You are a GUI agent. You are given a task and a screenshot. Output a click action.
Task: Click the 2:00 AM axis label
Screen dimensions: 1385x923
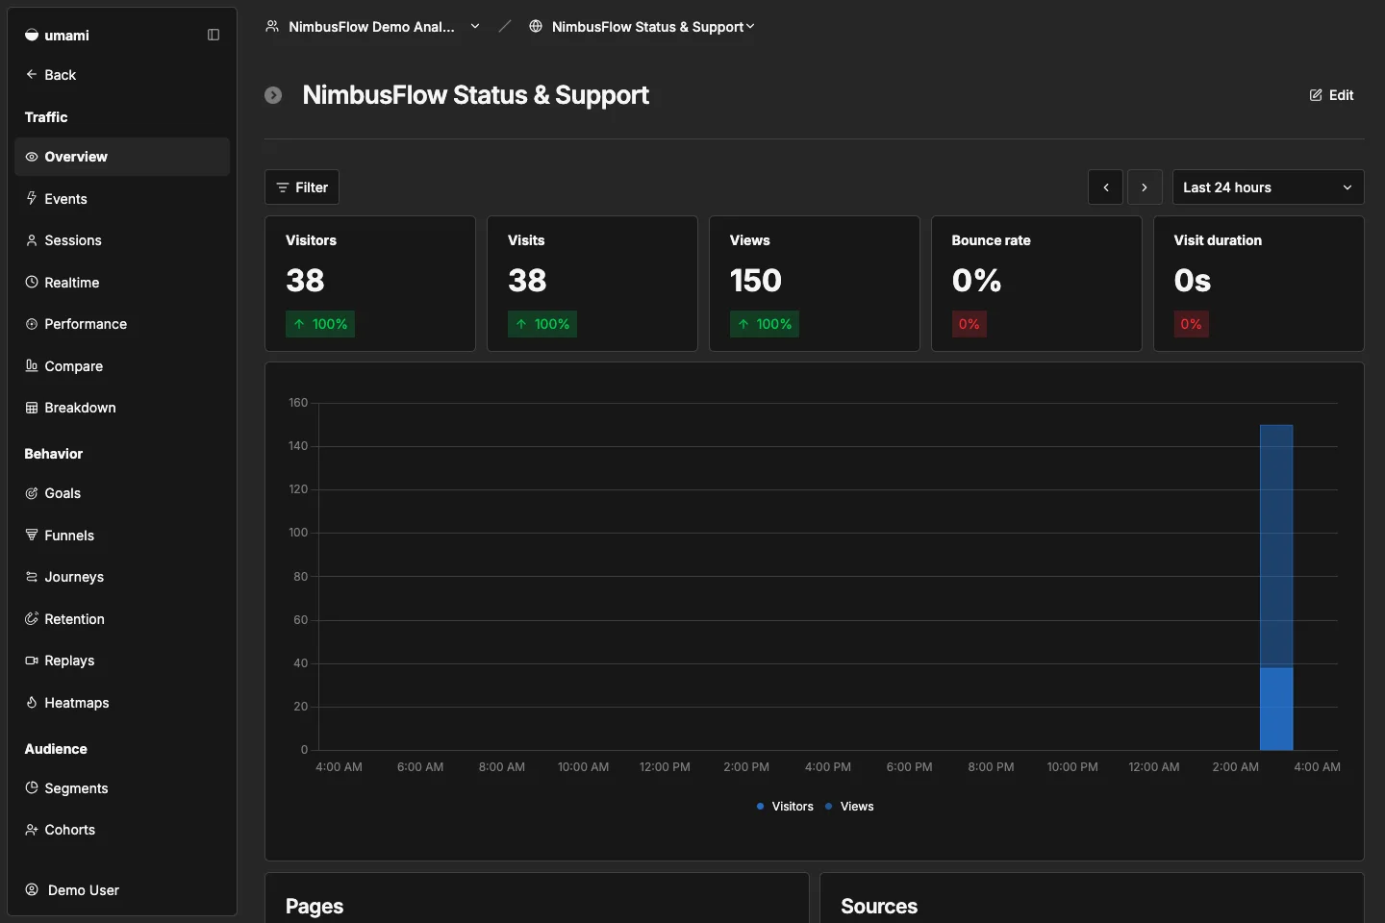point(1235,767)
